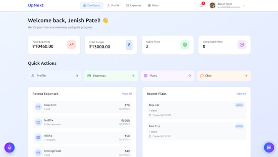The image size is (278, 157).
Task: Click the card icon for food test expense
Action: 38,107
